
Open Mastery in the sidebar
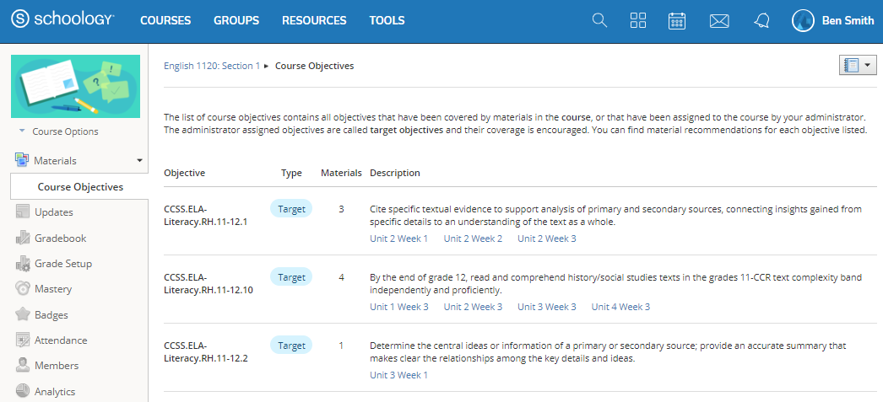click(x=52, y=289)
